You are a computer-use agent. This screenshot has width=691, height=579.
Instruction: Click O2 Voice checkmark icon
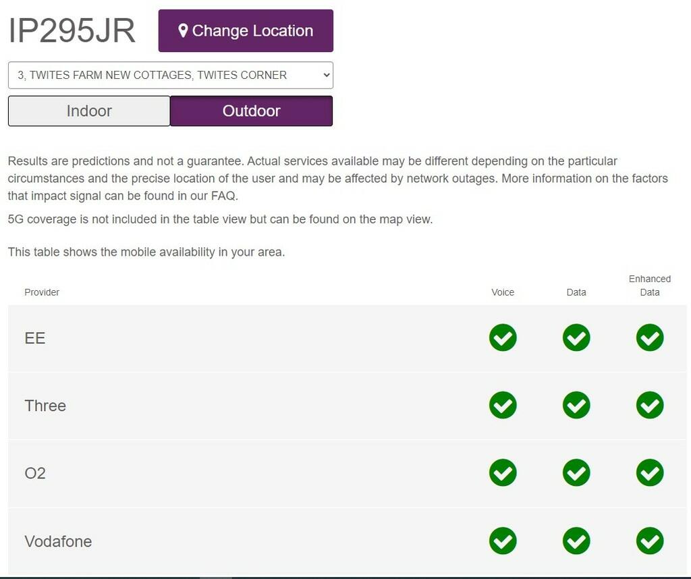[x=502, y=472]
